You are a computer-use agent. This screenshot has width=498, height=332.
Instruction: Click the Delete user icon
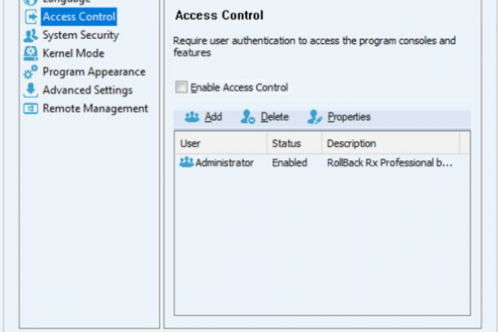pos(247,117)
